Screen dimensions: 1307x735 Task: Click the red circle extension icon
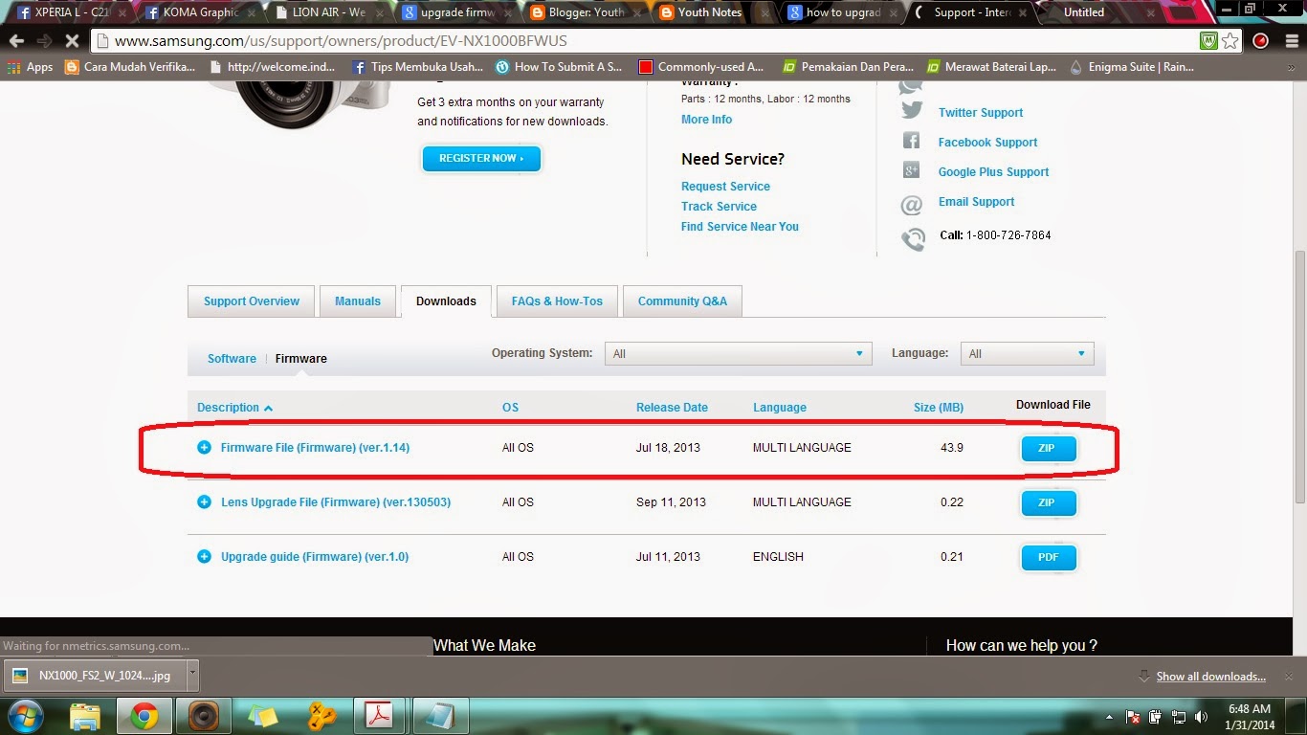(x=1260, y=41)
